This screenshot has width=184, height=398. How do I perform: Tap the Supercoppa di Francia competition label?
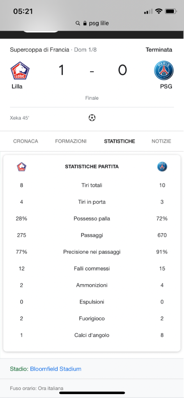point(39,50)
